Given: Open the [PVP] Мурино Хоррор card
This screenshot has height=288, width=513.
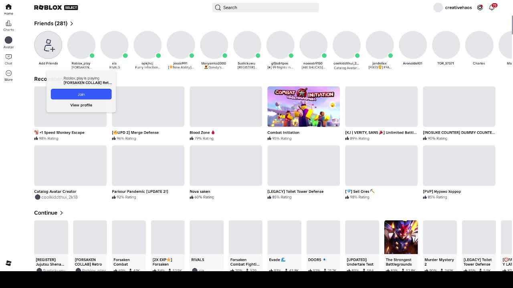Looking at the screenshot, I should tap(459, 172).
